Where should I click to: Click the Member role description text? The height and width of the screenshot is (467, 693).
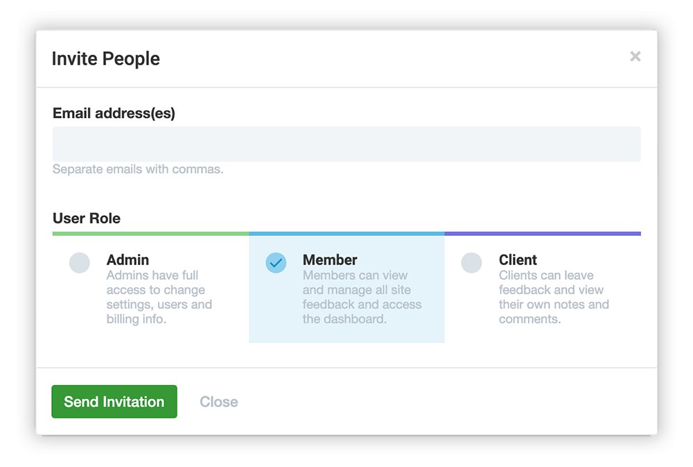(x=362, y=298)
